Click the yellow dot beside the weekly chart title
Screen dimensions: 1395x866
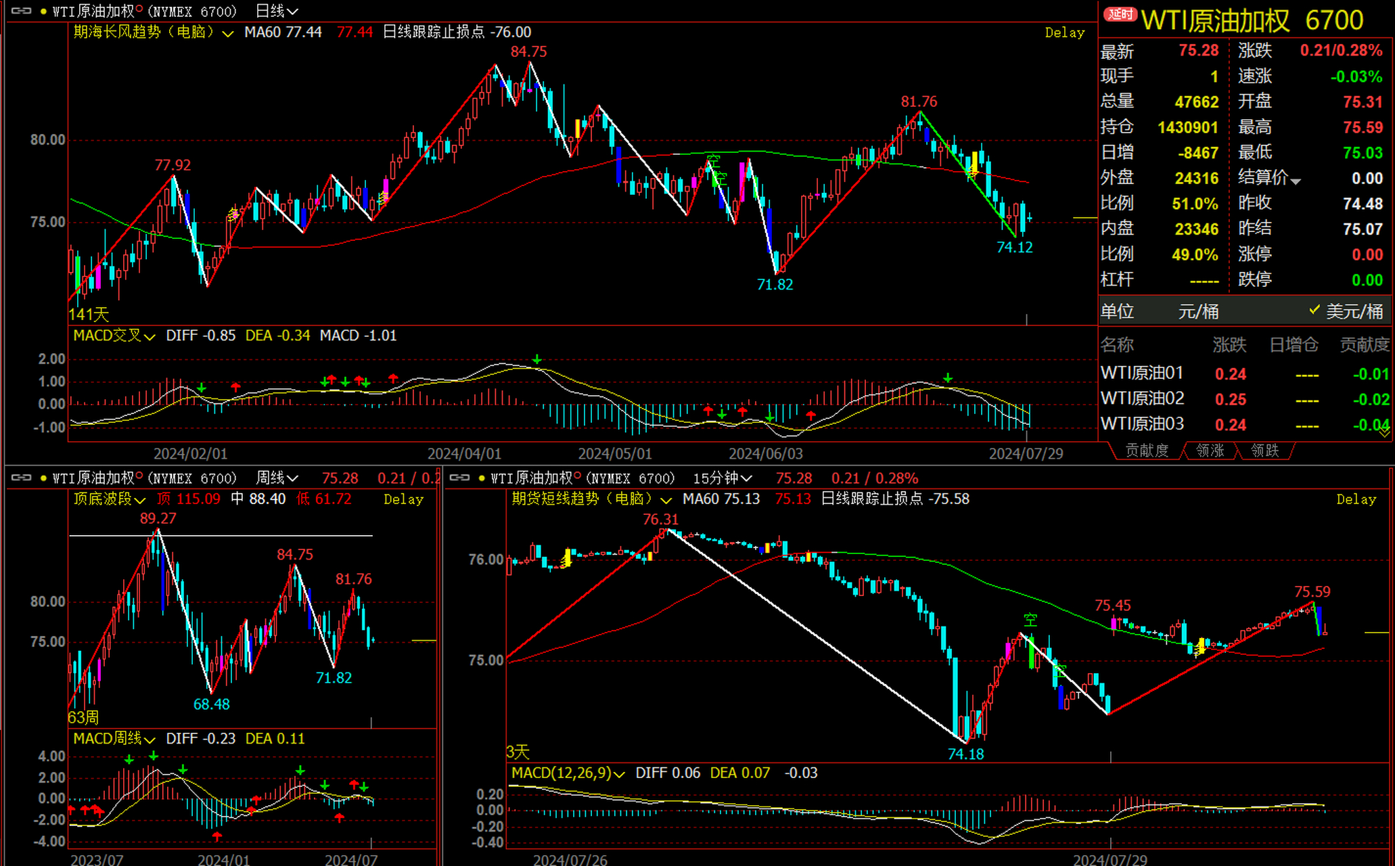[x=43, y=478]
